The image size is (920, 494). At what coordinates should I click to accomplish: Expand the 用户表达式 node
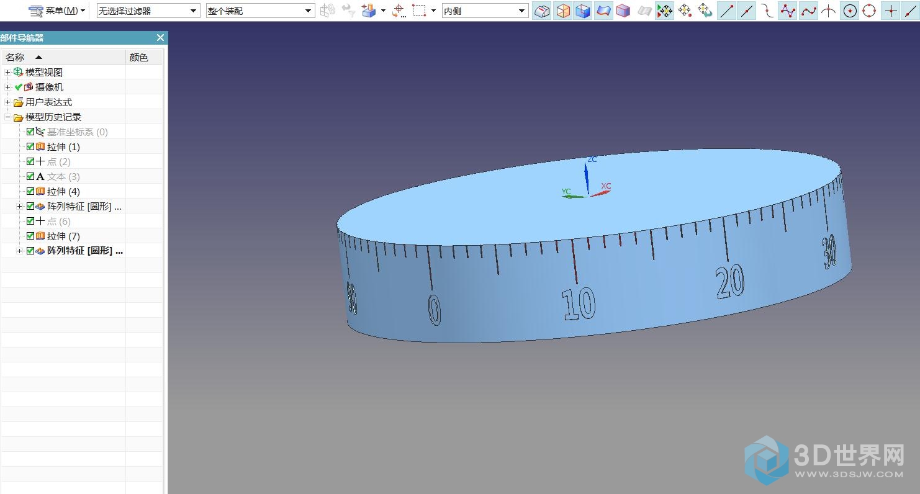coord(7,102)
